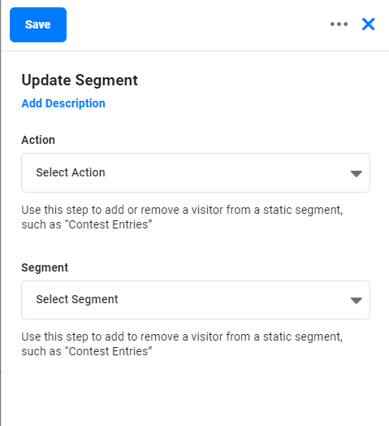This screenshot has width=389, height=426.
Task: Expand the Segment combo box
Action: click(x=196, y=300)
